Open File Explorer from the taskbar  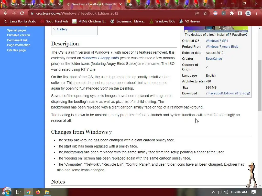(47, 192)
